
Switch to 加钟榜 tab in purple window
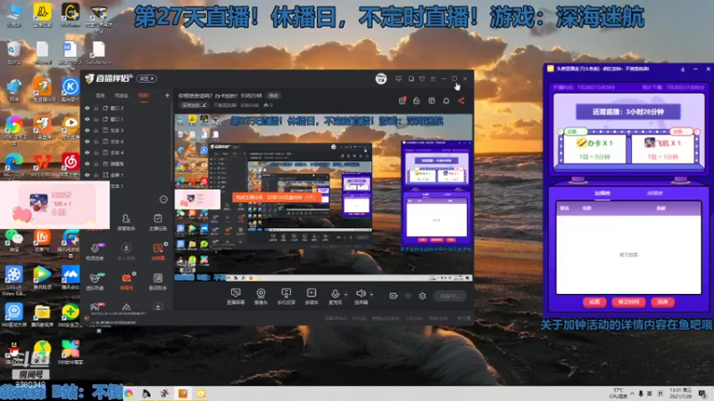click(x=602, y=193)
